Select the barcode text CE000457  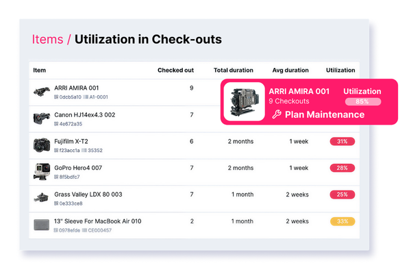point(100,230)
